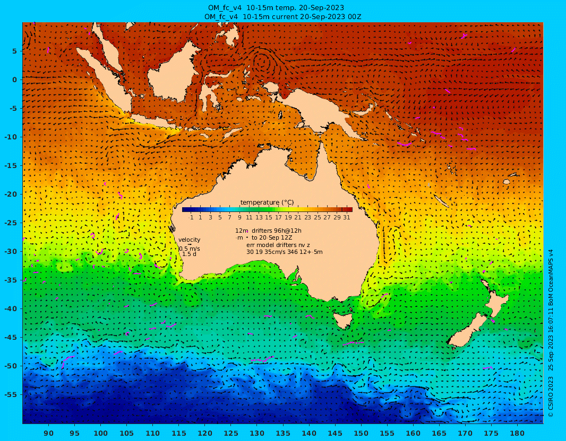This screenshot has width=566, height=441.
Task: Click longitude axis label '160'
Action: tap(413, 433)
